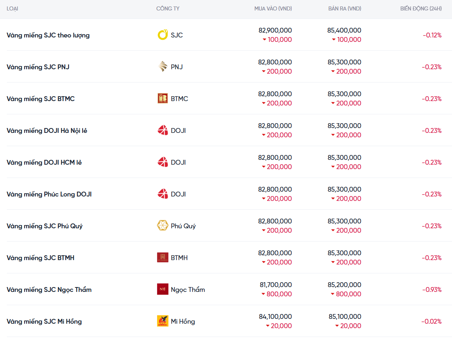Click the Ngọc Thẩm logo icon
Screen dimensions: 452x339
[x=162, y=289]
